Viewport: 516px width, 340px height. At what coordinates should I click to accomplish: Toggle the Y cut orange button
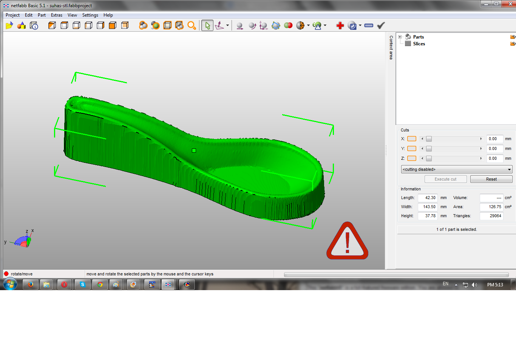[412, 149]
